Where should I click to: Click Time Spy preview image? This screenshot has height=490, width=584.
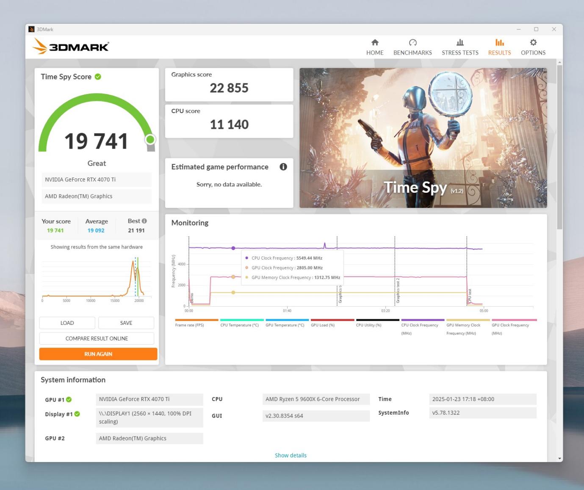click(x=423, y=138)
